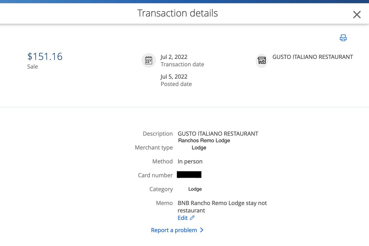Click GUSTO ITALIANO RESTAURANT merchant name at top right
Viewport: 369px width, 246px height.
click(x=313, y=57)
